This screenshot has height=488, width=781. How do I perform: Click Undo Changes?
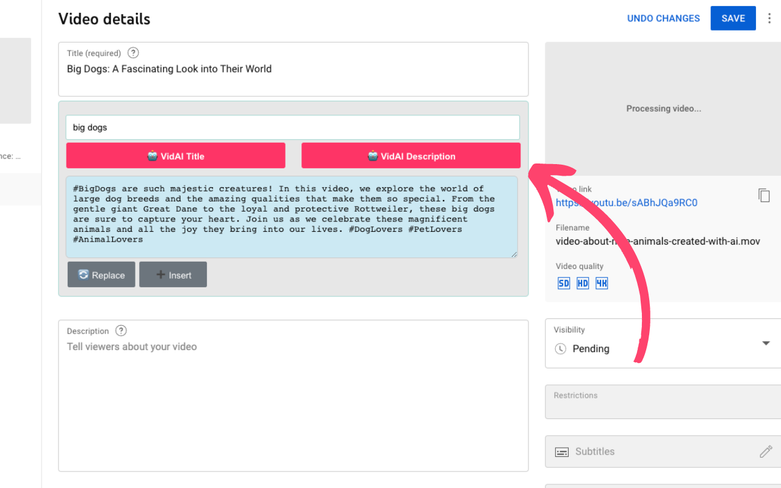663,18
